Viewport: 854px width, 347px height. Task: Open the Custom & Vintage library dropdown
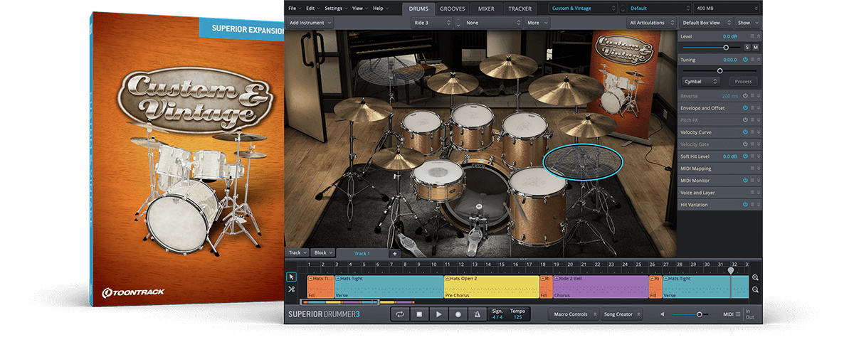(x=583, y=9)
